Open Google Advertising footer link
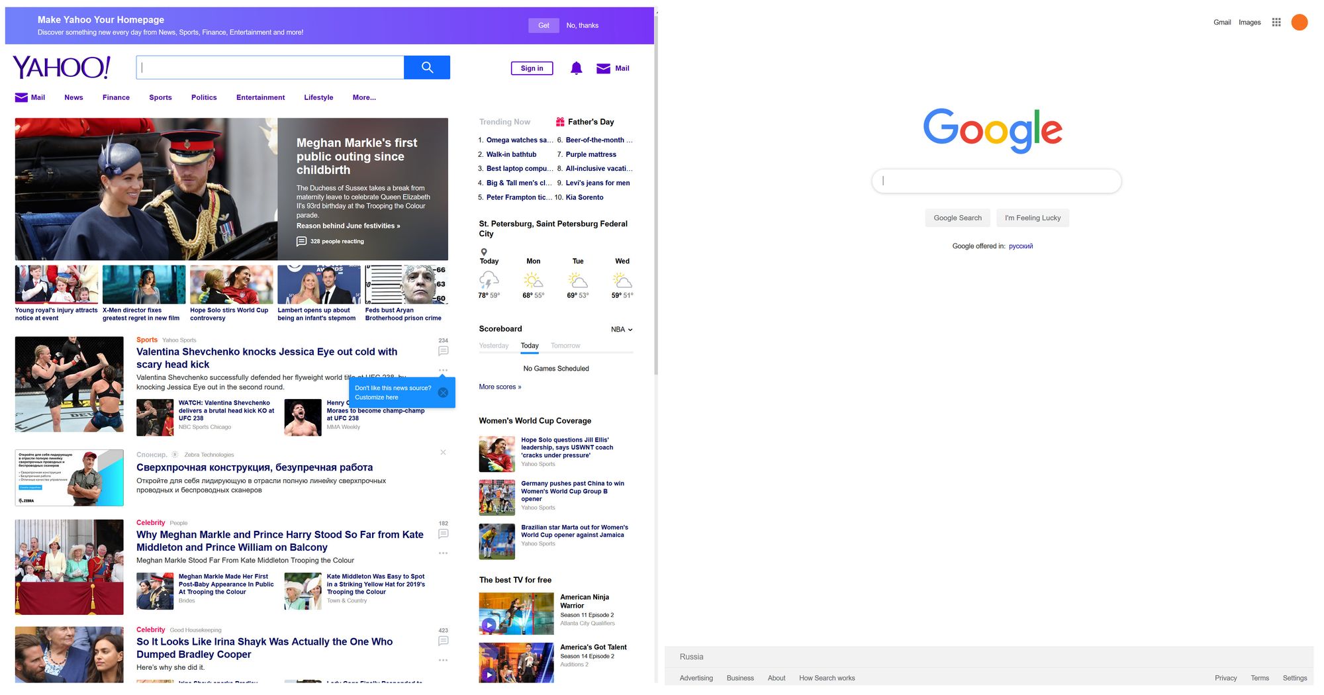This screenshot has height=695, width=1324. pyautogui.click(x=696, y=678)
